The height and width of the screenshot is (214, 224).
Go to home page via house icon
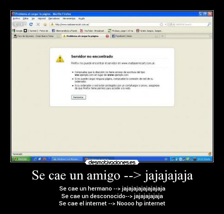point(45,25)
